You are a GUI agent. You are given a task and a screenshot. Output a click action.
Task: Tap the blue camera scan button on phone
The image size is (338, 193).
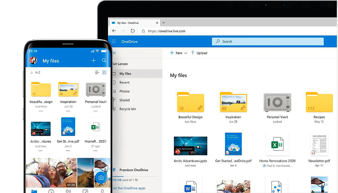tap(101, 178)
